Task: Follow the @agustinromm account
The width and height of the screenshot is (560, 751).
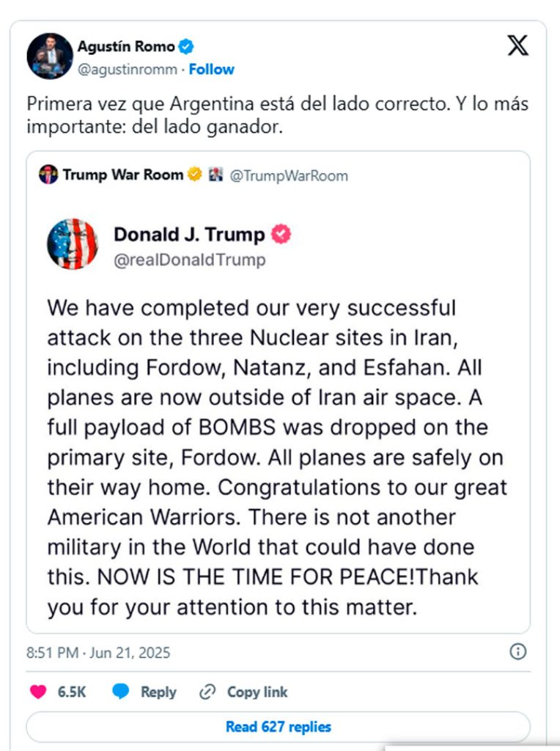Action: point(212,70)
